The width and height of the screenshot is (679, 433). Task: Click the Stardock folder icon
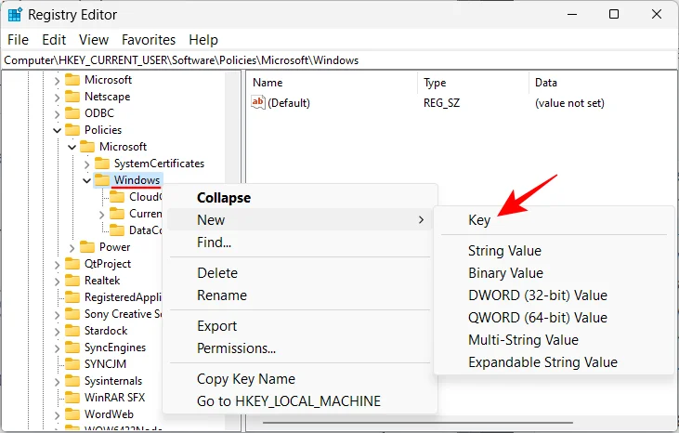coord(72,331)
